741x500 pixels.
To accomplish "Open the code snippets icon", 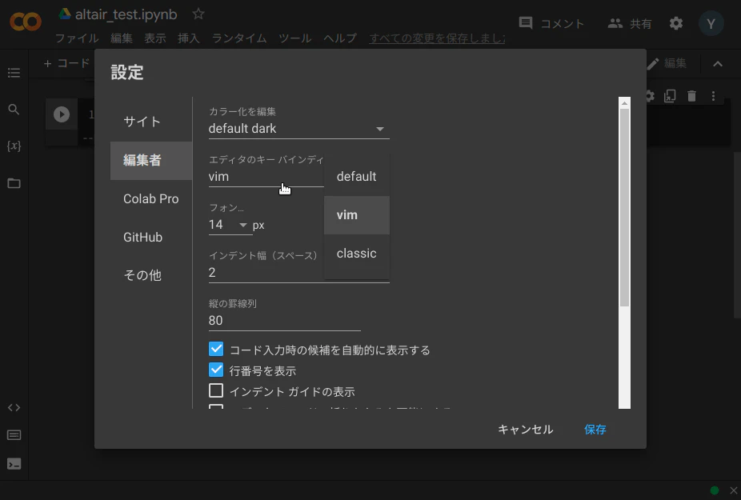I will click(x=14, y=407).
